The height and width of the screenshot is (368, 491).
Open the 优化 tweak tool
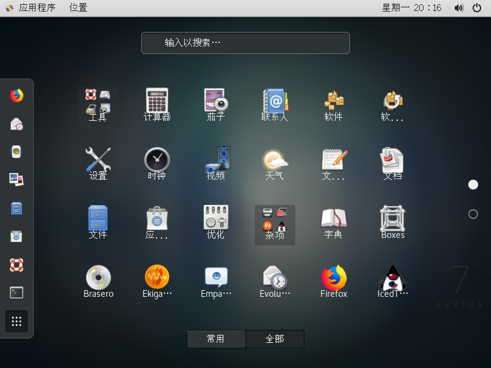(x=216, y=223)
